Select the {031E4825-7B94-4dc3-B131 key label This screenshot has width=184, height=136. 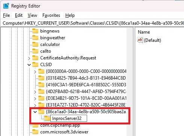click(x=86, y=78)
